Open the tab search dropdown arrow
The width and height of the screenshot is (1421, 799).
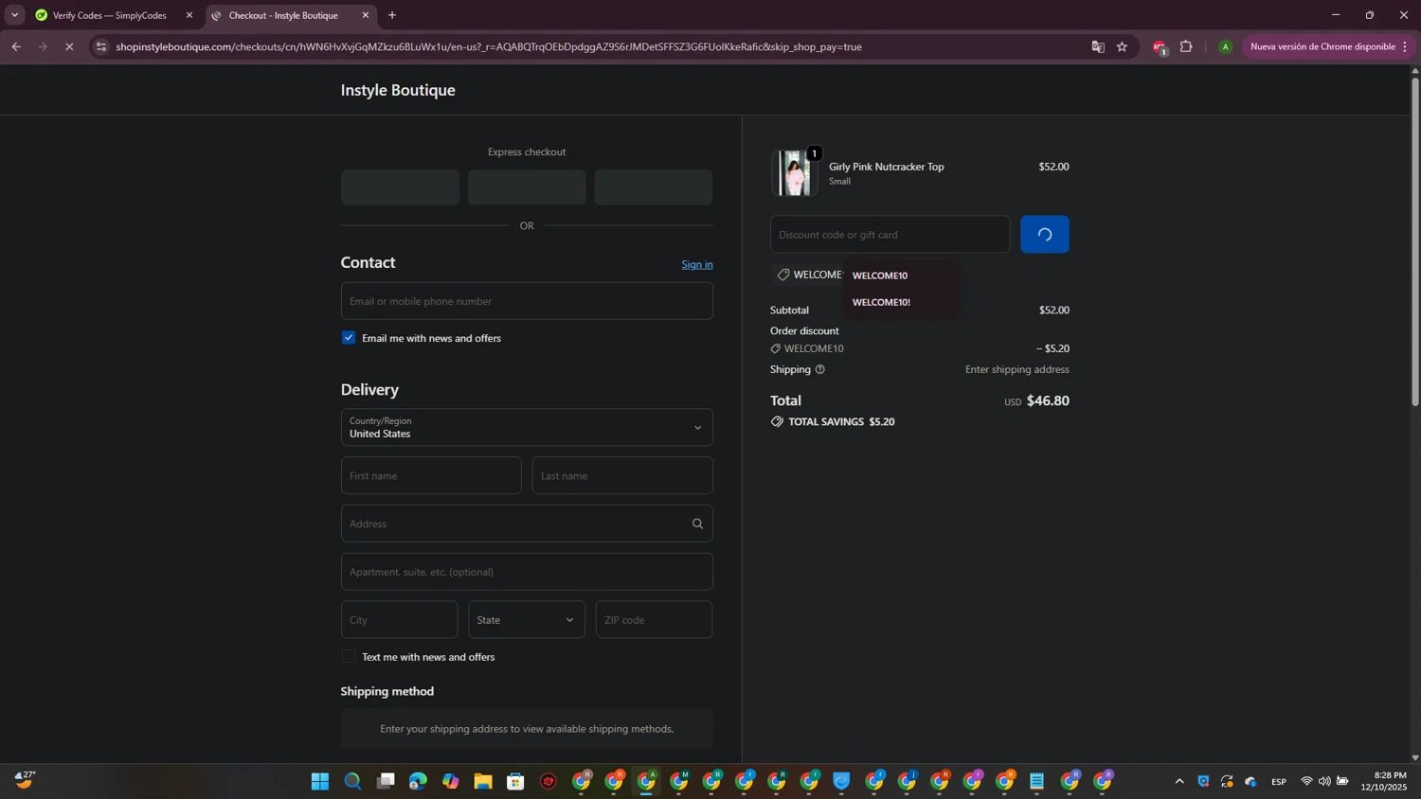[14, 15]
